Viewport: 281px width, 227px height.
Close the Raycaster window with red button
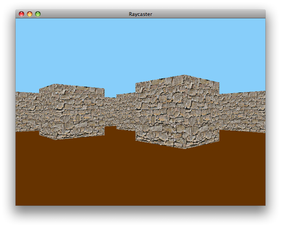point(21,14)
